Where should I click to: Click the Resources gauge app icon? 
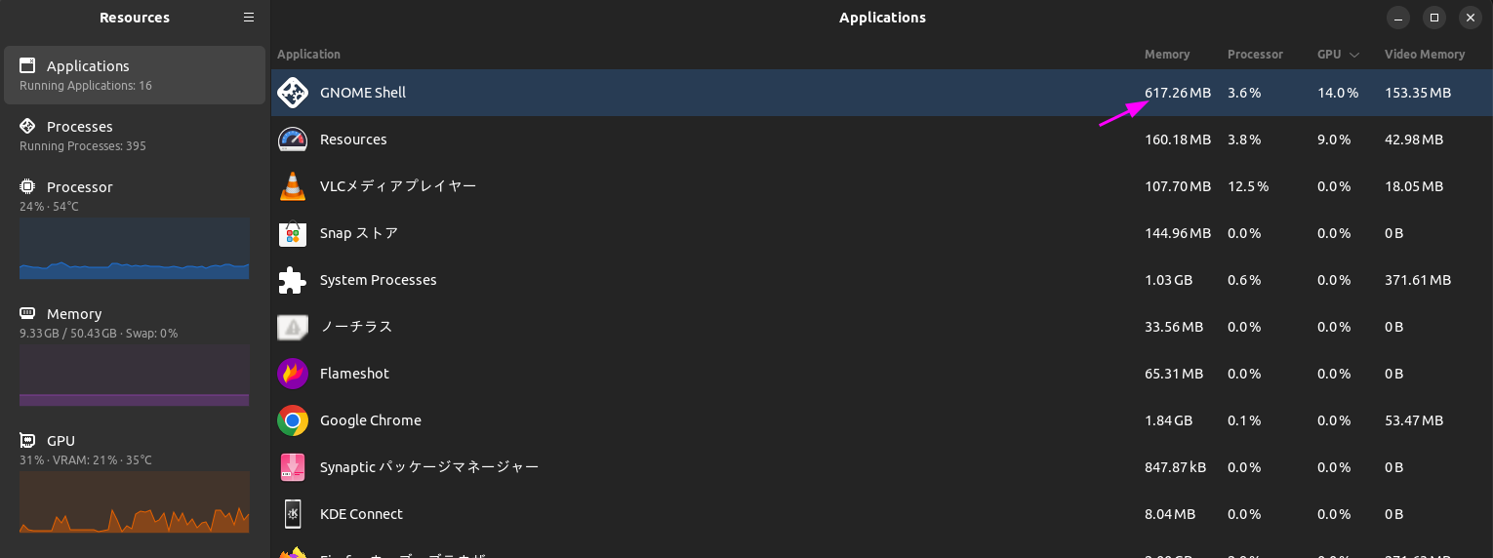[x=293, y=139]
